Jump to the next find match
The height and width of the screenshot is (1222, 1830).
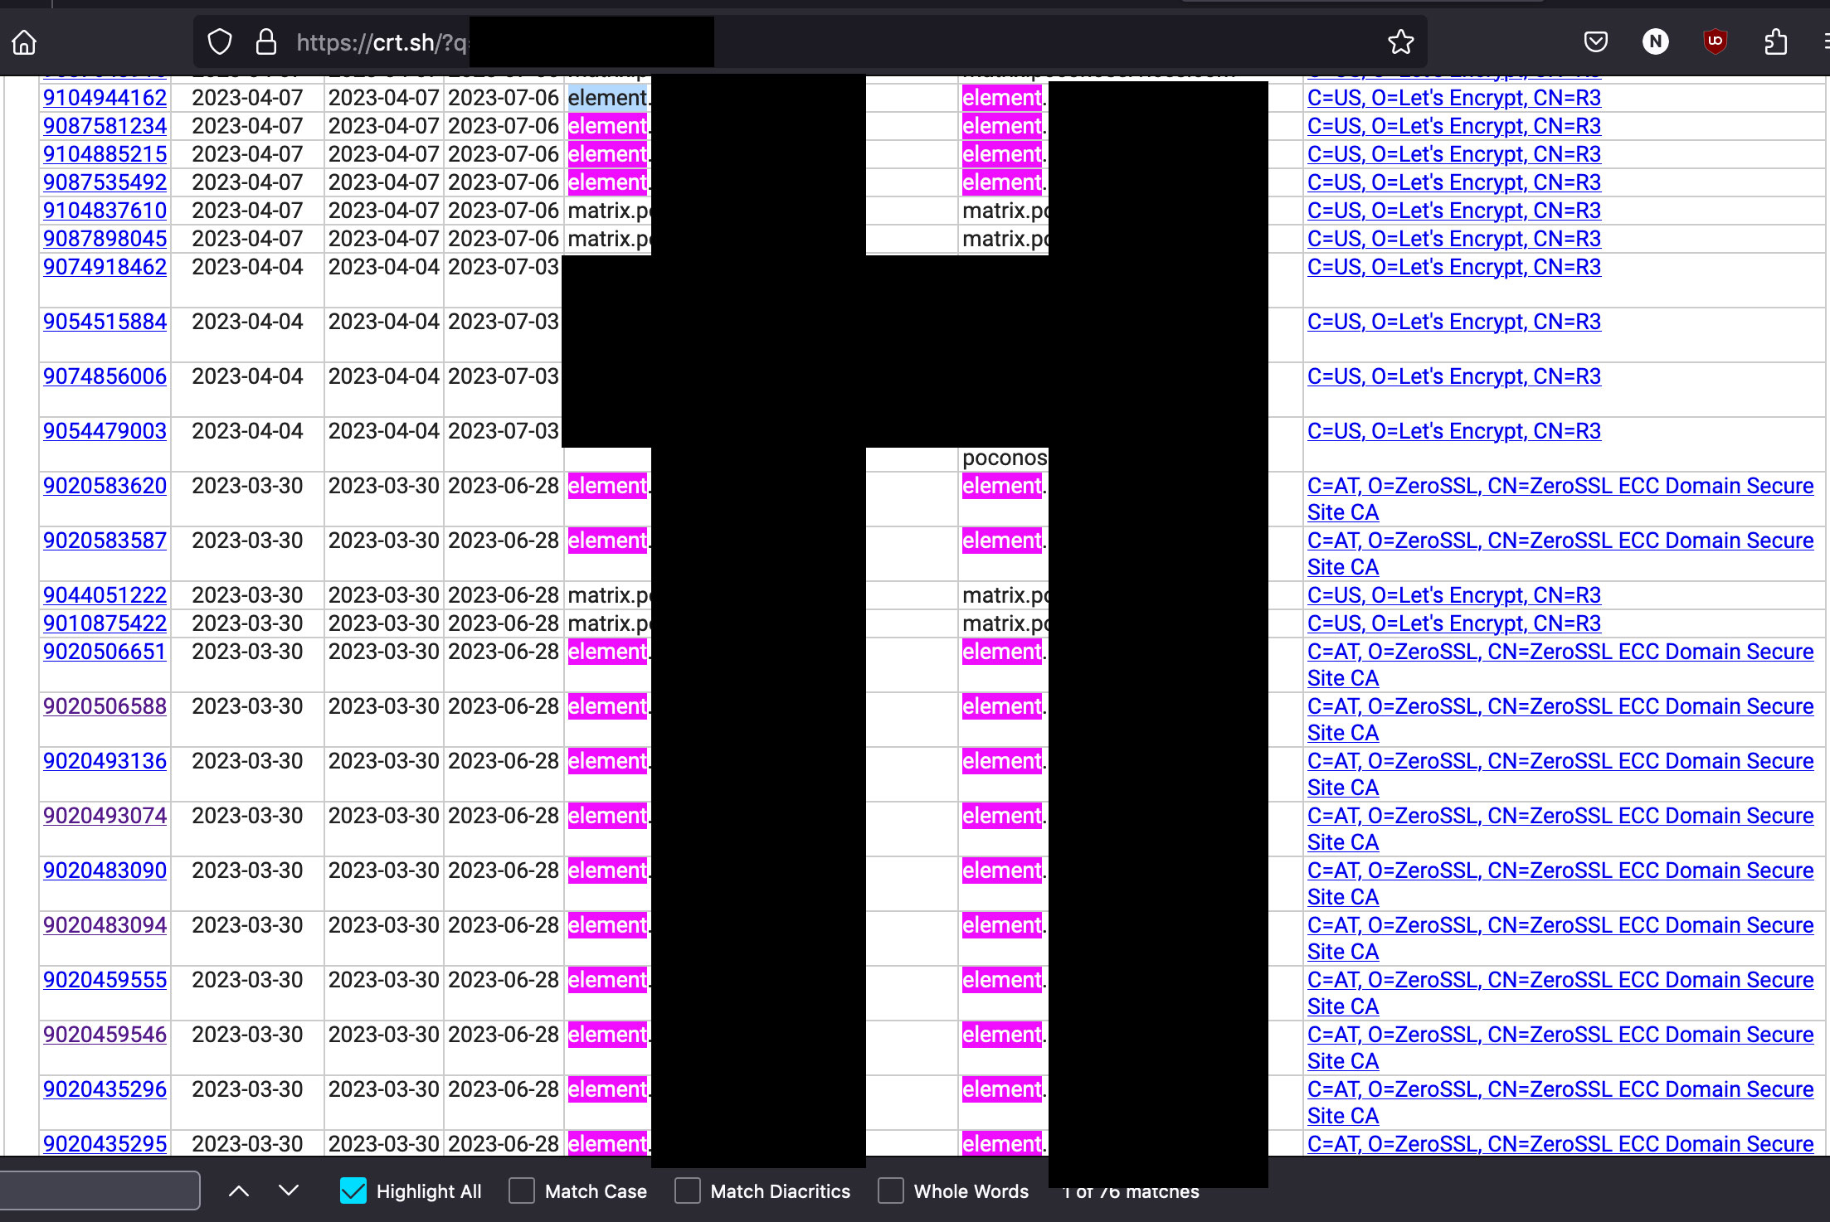(x=288, y=1190)
